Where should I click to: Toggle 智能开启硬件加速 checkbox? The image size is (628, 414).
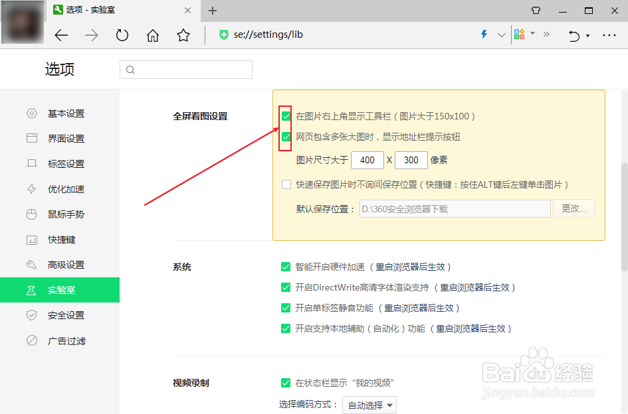pyautogui.click(x=286, y=267)
